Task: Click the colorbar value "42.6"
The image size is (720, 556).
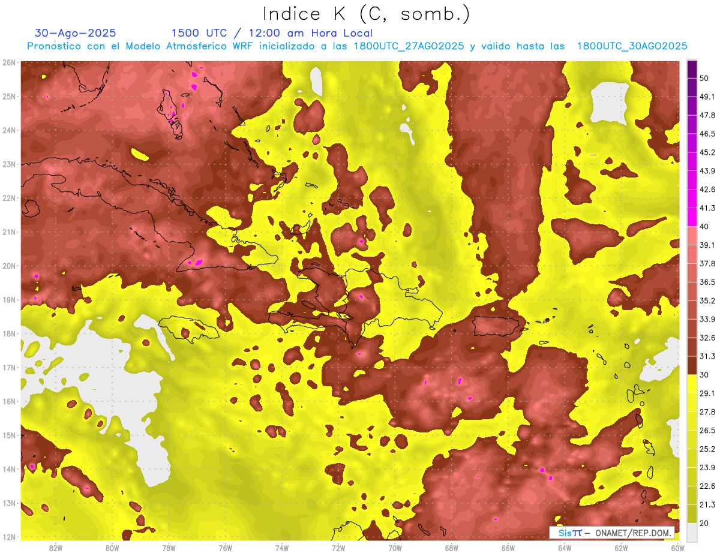Action: (707, 190)
